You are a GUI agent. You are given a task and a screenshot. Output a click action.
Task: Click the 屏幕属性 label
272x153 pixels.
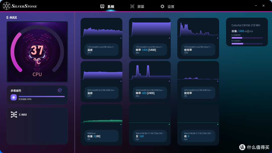point(16,91)
